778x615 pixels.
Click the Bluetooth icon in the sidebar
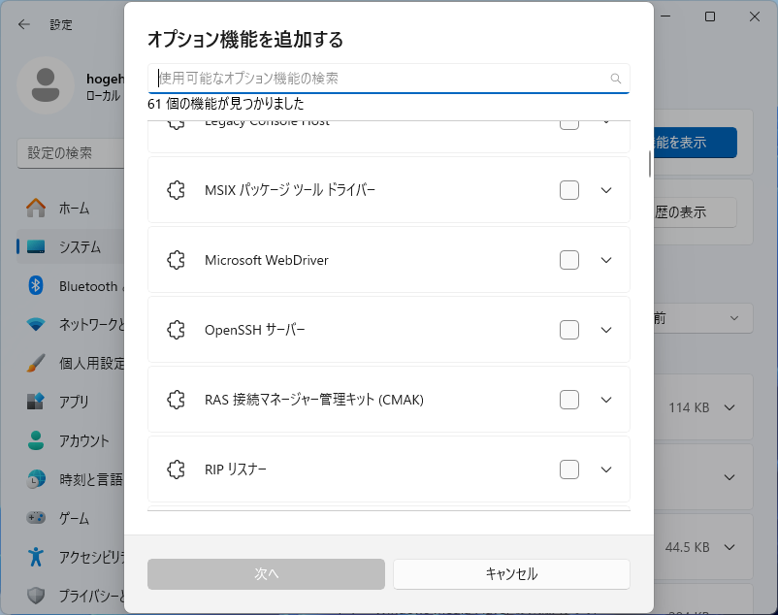(36, 286)
